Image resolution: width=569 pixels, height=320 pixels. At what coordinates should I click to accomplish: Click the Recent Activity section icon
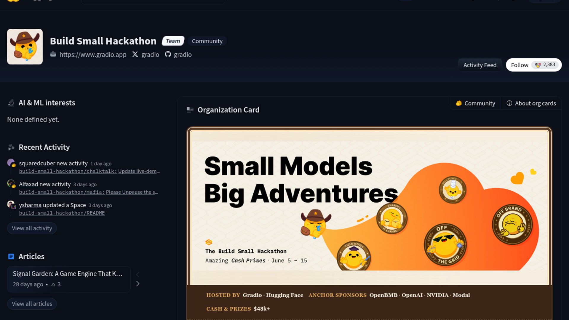click(x=11, y=147)
